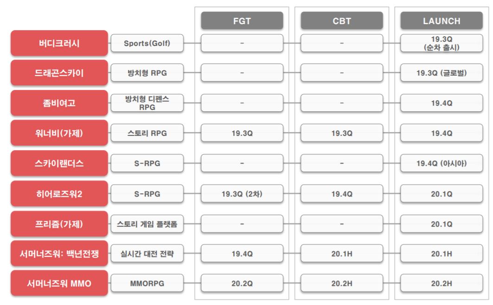Viewport: 493px width, 305px height.
Task: Click the 서머너즈워 MMO red label
Action: coord(59,283)
